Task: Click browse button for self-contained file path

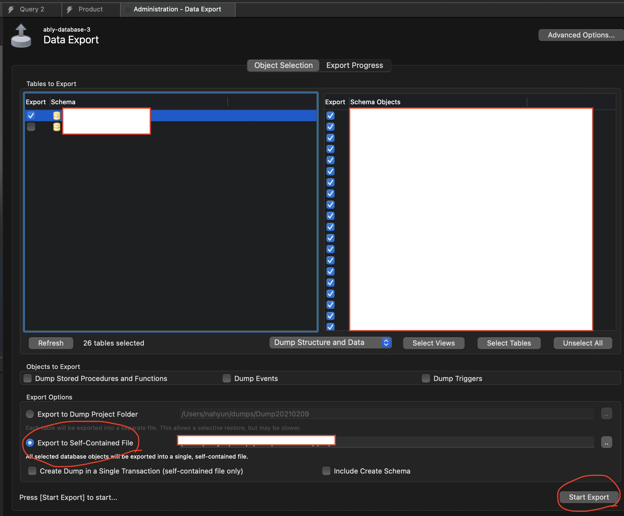Action: pyautogui.click(x=606, y=442)
